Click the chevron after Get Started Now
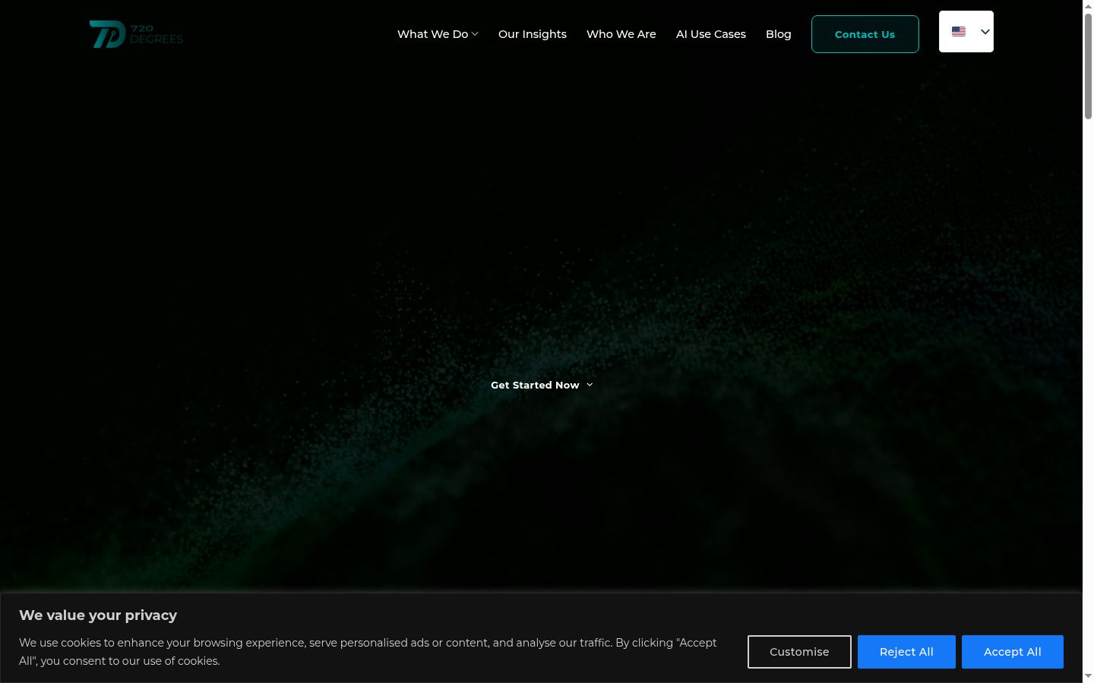Image resolution: width=1094 pixels, height=683 pixels. [590, 385]
